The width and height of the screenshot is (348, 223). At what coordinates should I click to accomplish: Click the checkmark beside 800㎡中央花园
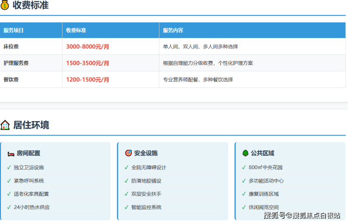(244, 167)
